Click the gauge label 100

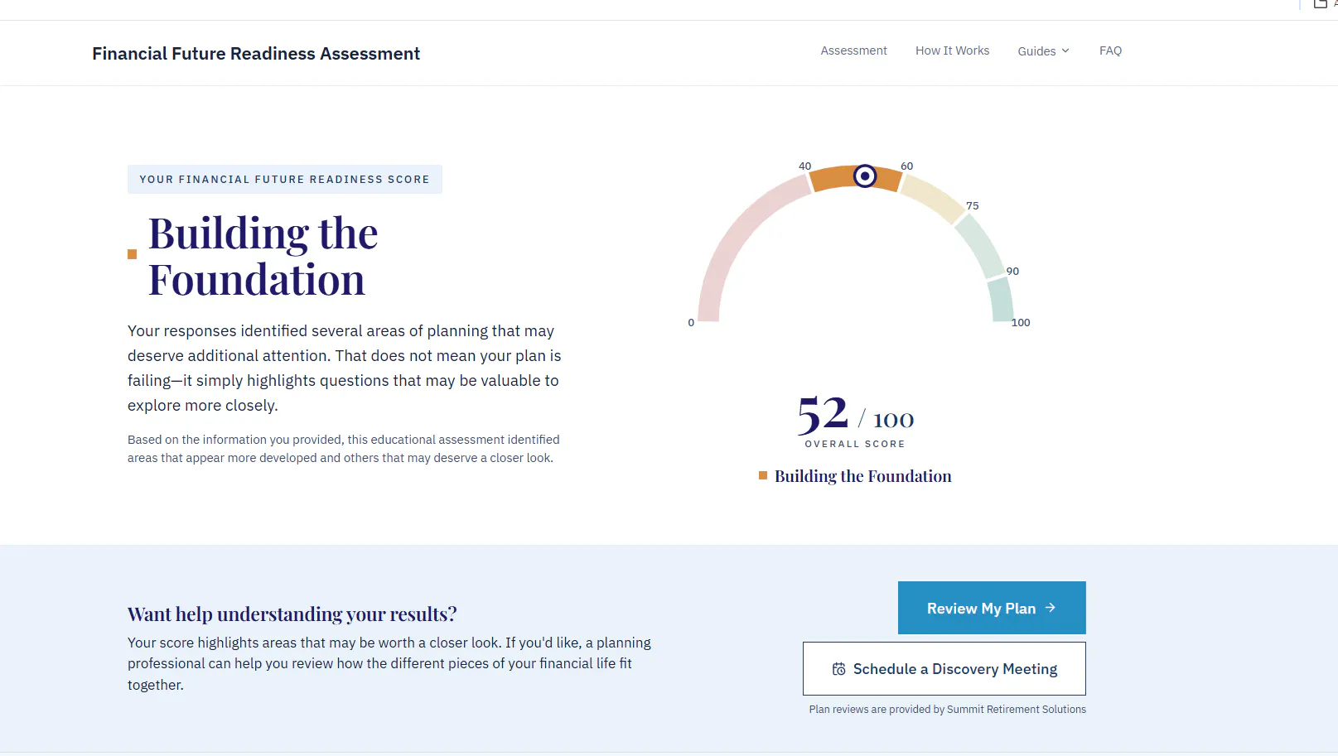(x=1021, y=323)
